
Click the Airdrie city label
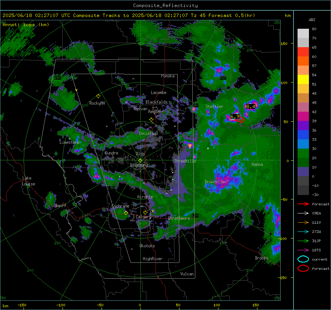[x=145, y=197]
